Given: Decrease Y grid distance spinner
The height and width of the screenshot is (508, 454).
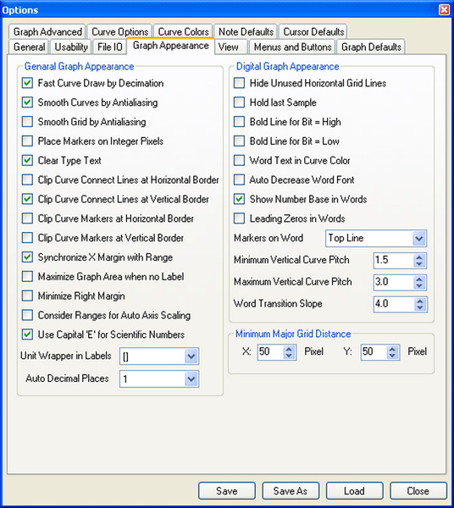Looking at the screenshot, I should pos(392,356).
